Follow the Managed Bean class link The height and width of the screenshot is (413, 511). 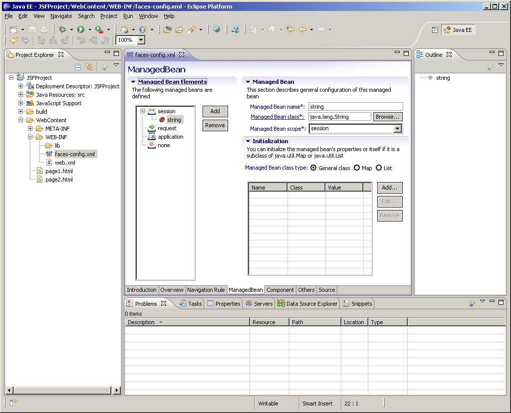pyautogui.click(x=277, y=117)
